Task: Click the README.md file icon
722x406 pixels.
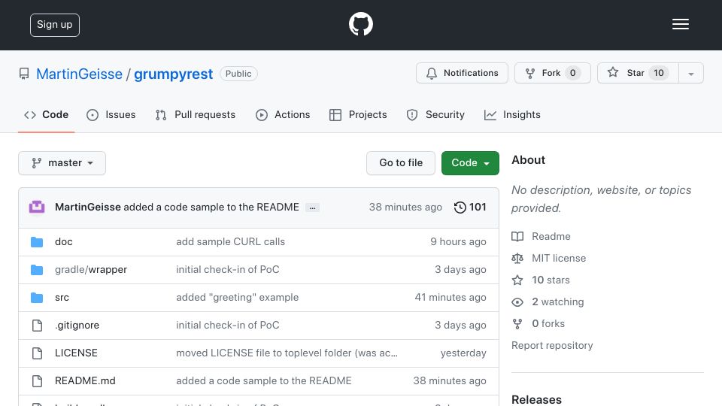Action: (x=38, y=381)
